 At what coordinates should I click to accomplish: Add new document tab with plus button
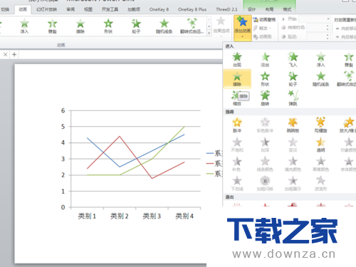[x=14, y=55]
